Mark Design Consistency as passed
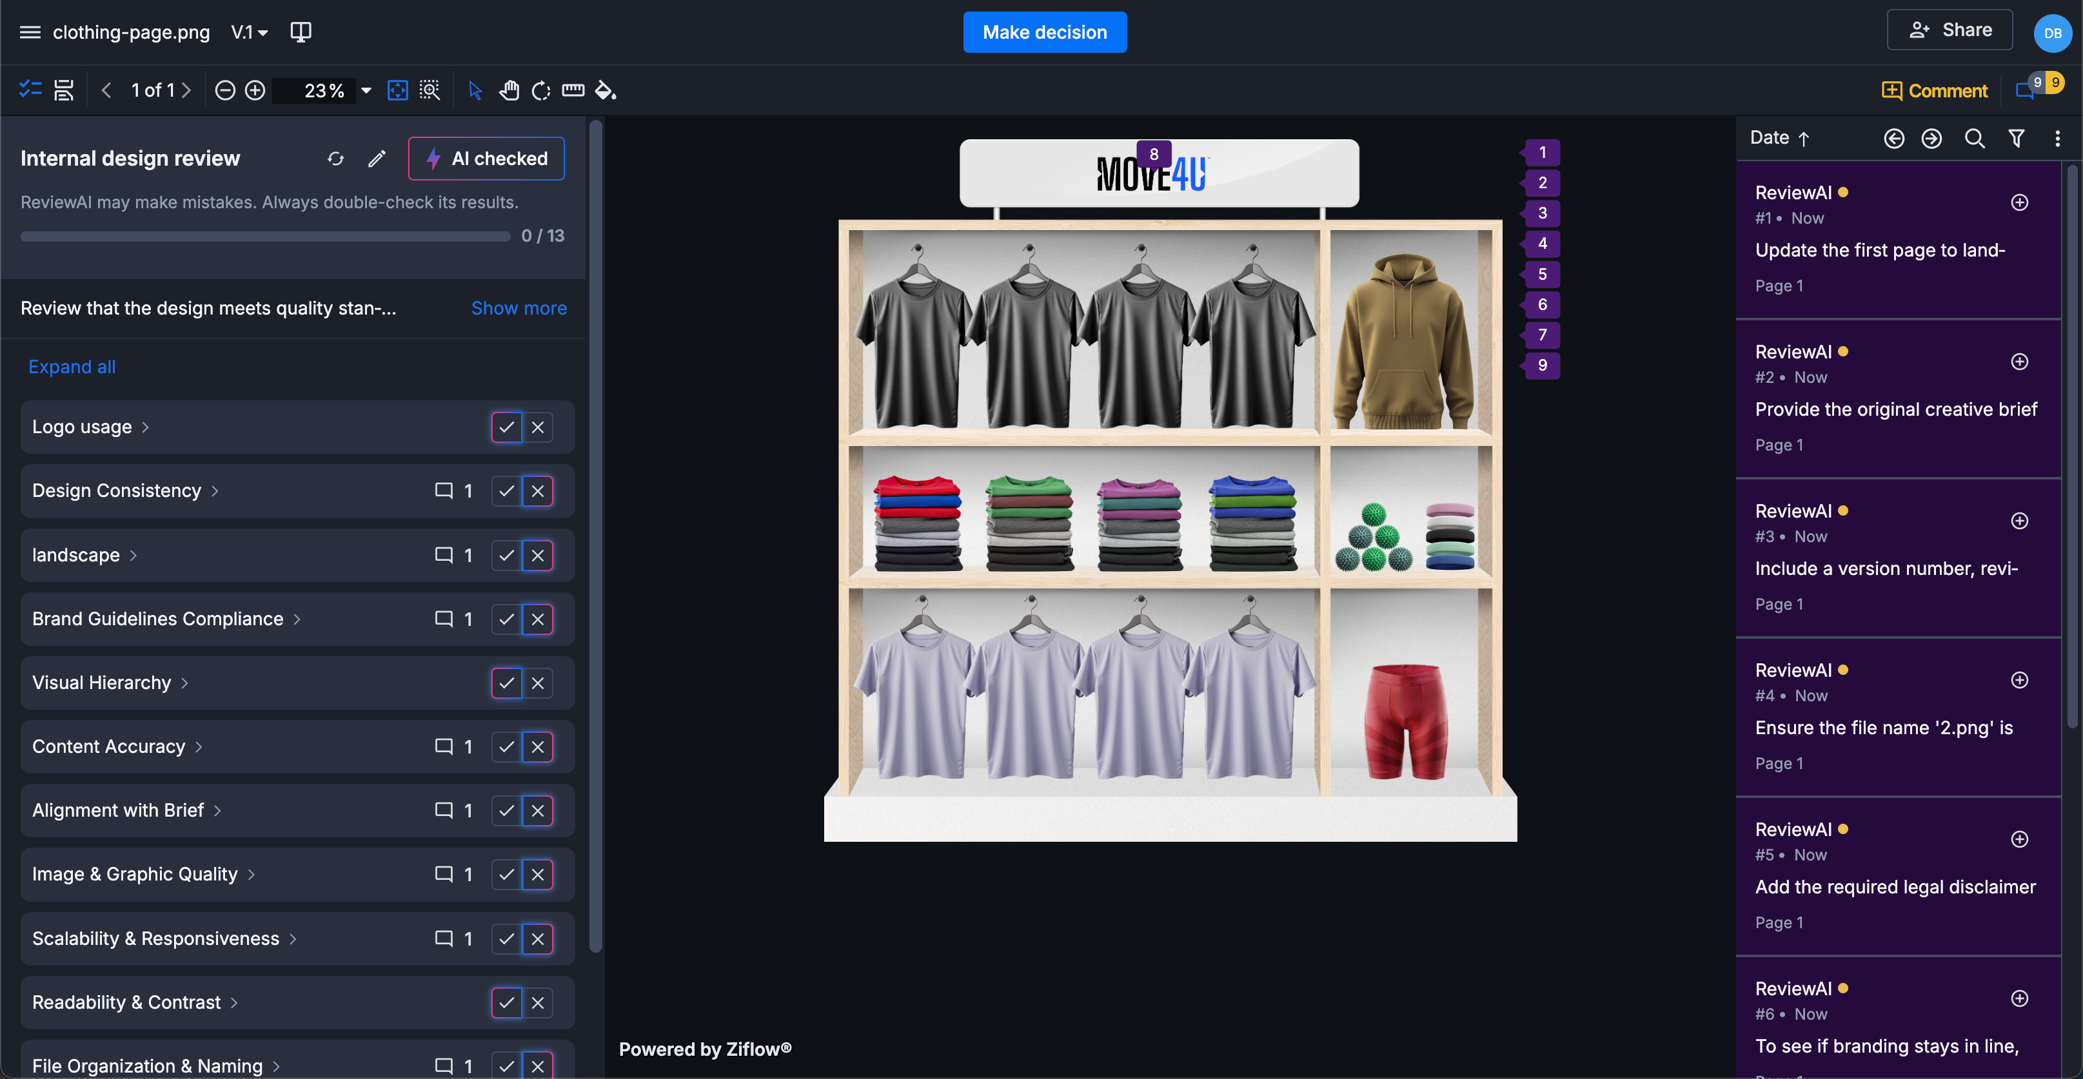The height and width of the screenshot is (1079, 2083). pyautogui.click(x=507, y=491)
